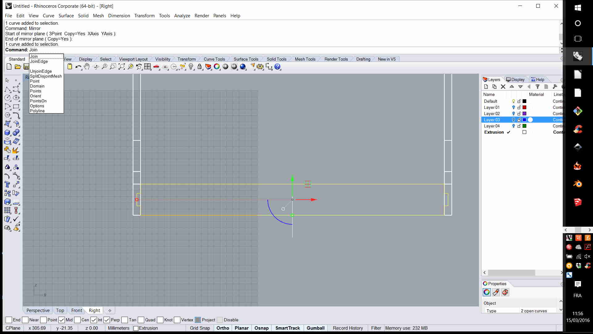Toggle Layer 01 visibility lightbulb
Viewport: 593px width, 334px height.
click(514, 107)
